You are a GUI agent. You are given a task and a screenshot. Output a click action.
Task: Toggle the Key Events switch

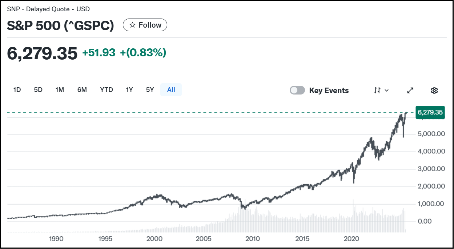[297, 91]
